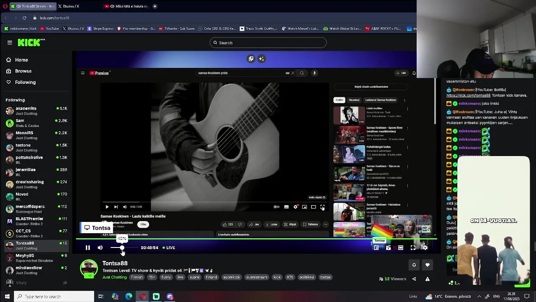536x302 pixels.
Task: Click the 18+ tag
Action: [152, 277]
